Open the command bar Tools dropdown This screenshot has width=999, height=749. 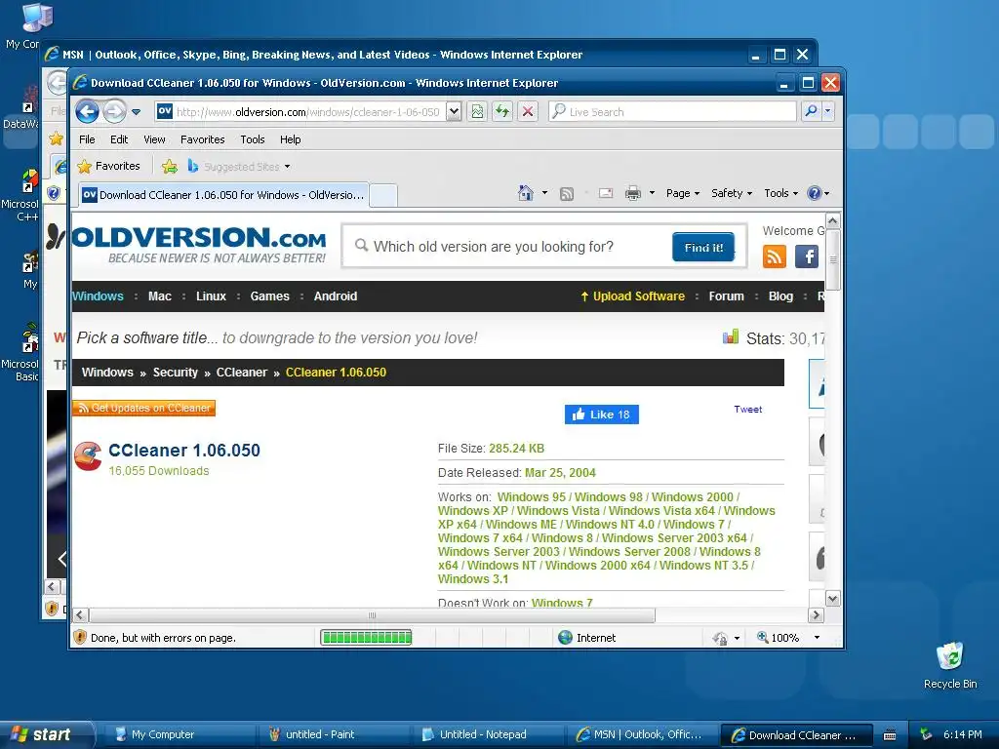780,193
